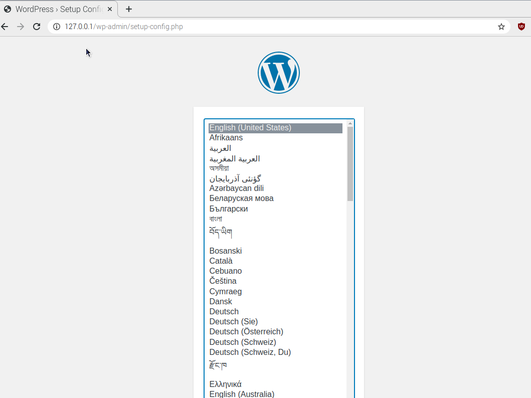This screenshot has width=531, height=398.
Task: Click the browser forward arrow
Action: tap(21, 27)
